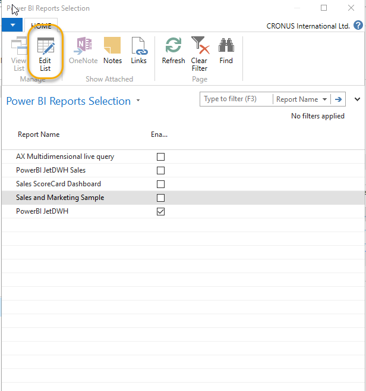The height and width of the screenshot is (391, 366).
Task: Enable Sales ScoreCard Dashboard checkbox
Action: tap(160, 184)
